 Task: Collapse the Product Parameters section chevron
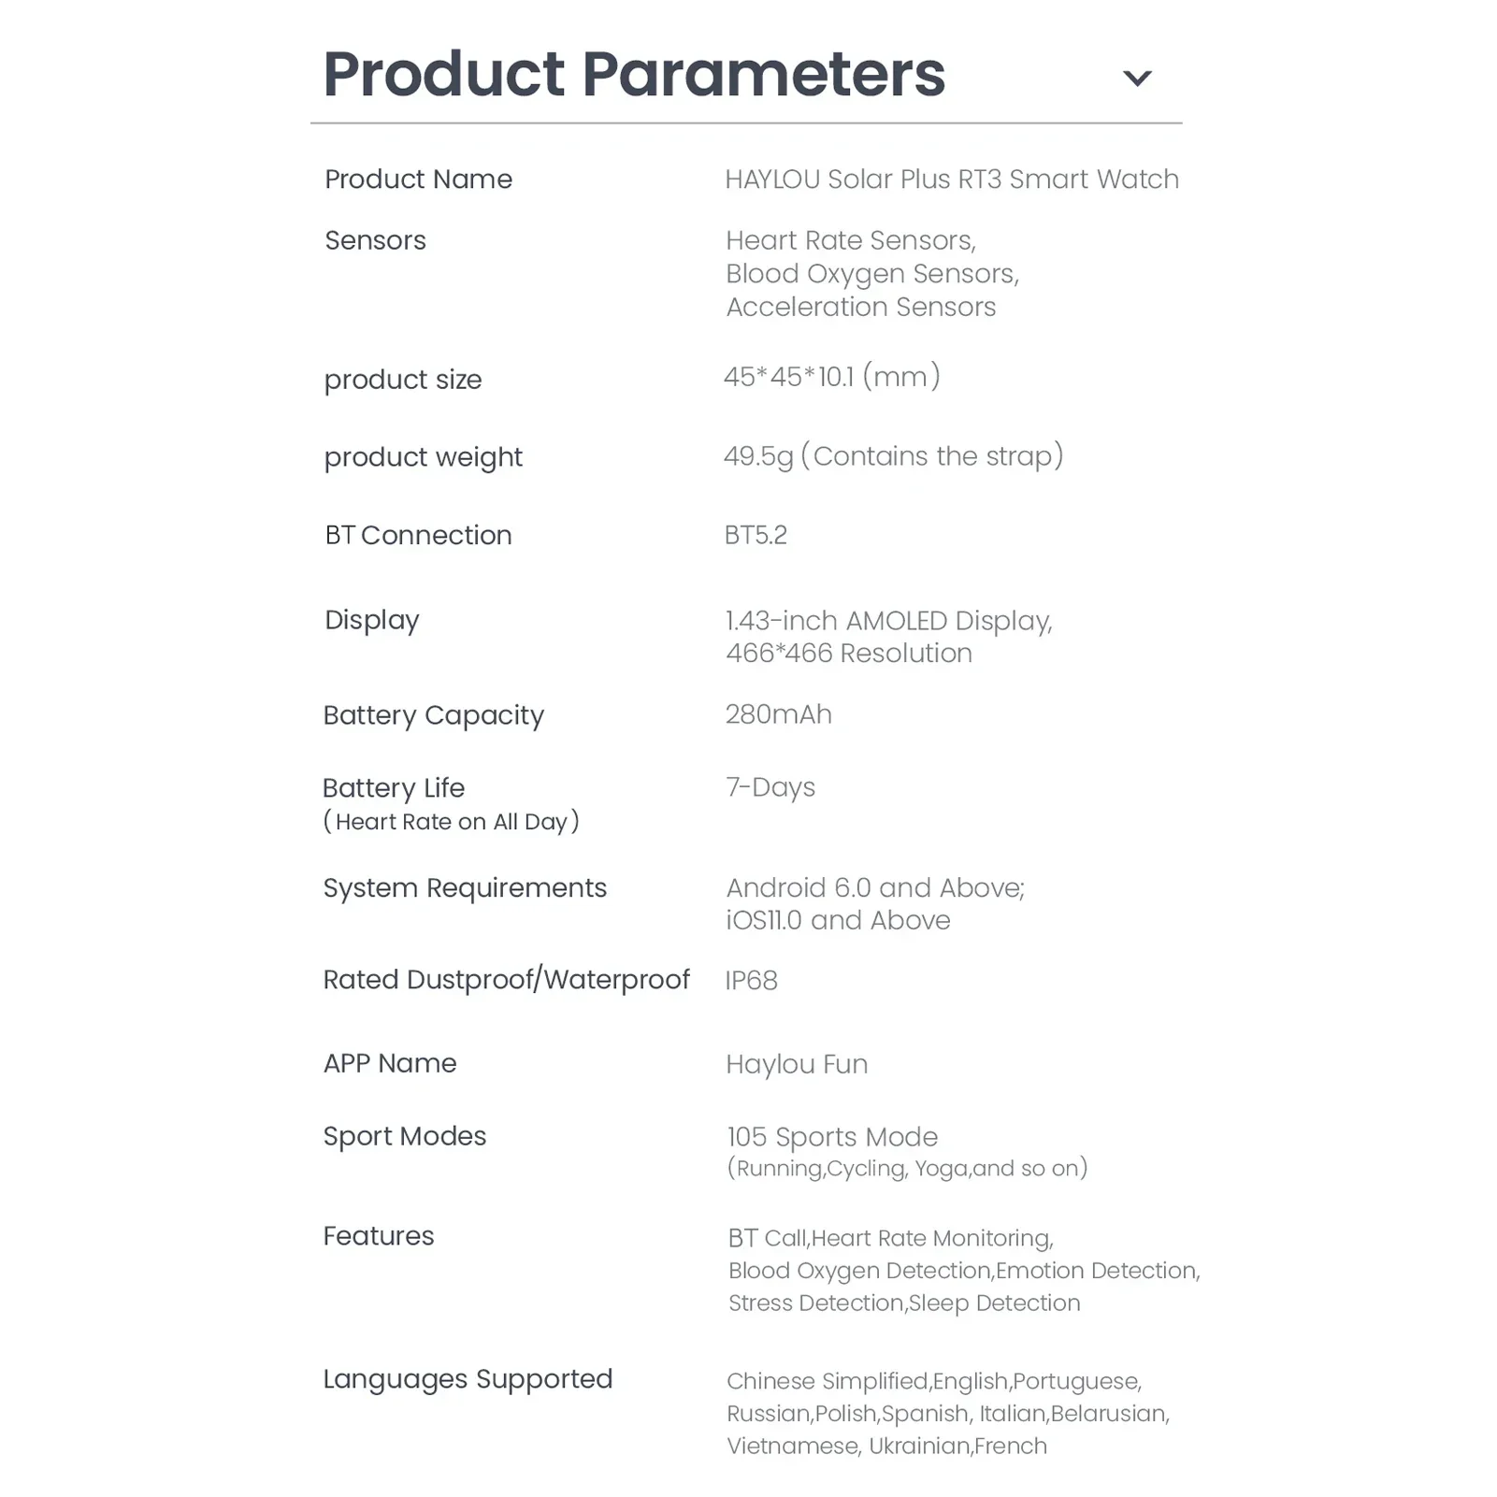pos(1136,79)
